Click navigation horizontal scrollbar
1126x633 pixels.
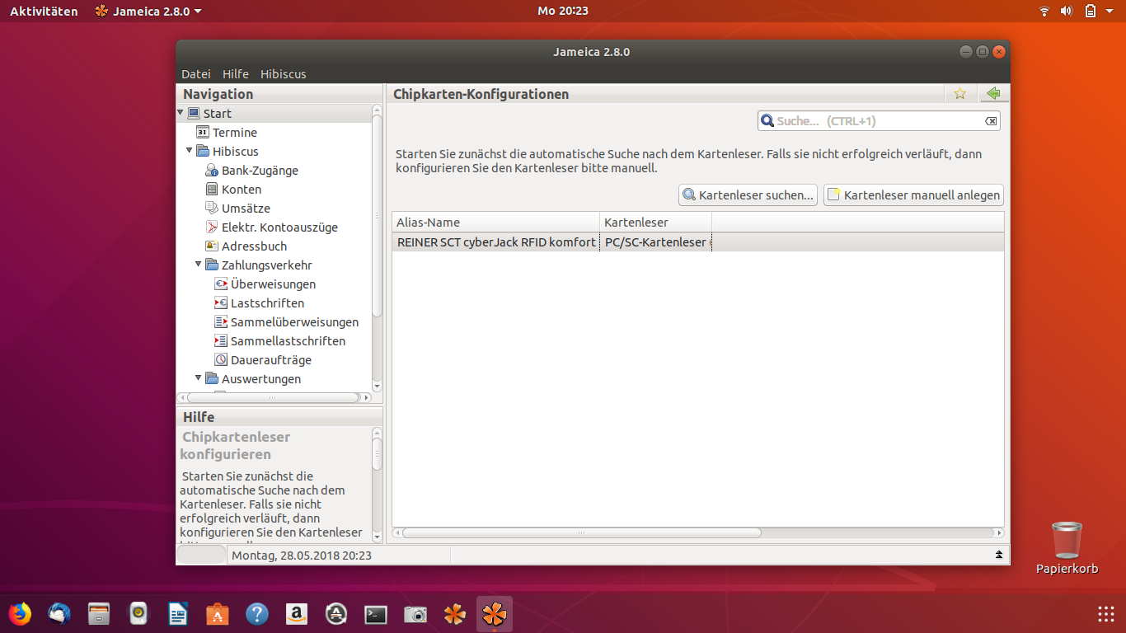tap(274, 397)
